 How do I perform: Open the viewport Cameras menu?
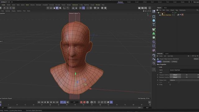click(x=7, y=11)
